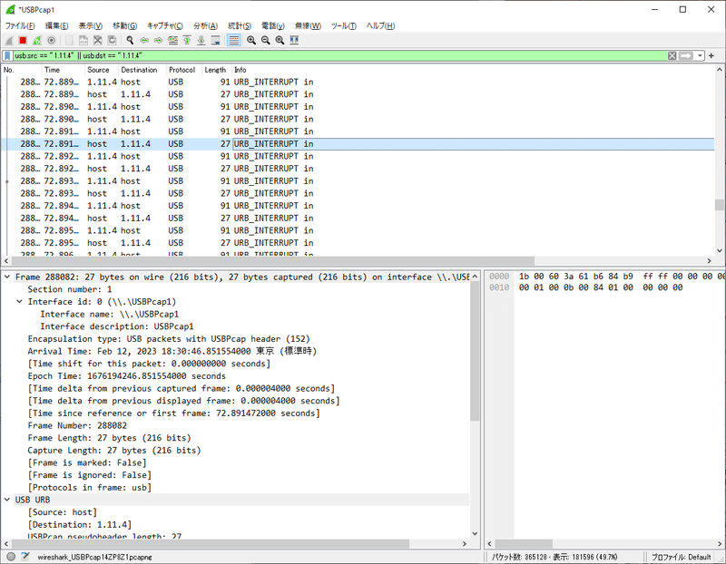Collapse the Frame 288082 tree node
This screenshot has width=726, height=564.
tap(7, 277)
